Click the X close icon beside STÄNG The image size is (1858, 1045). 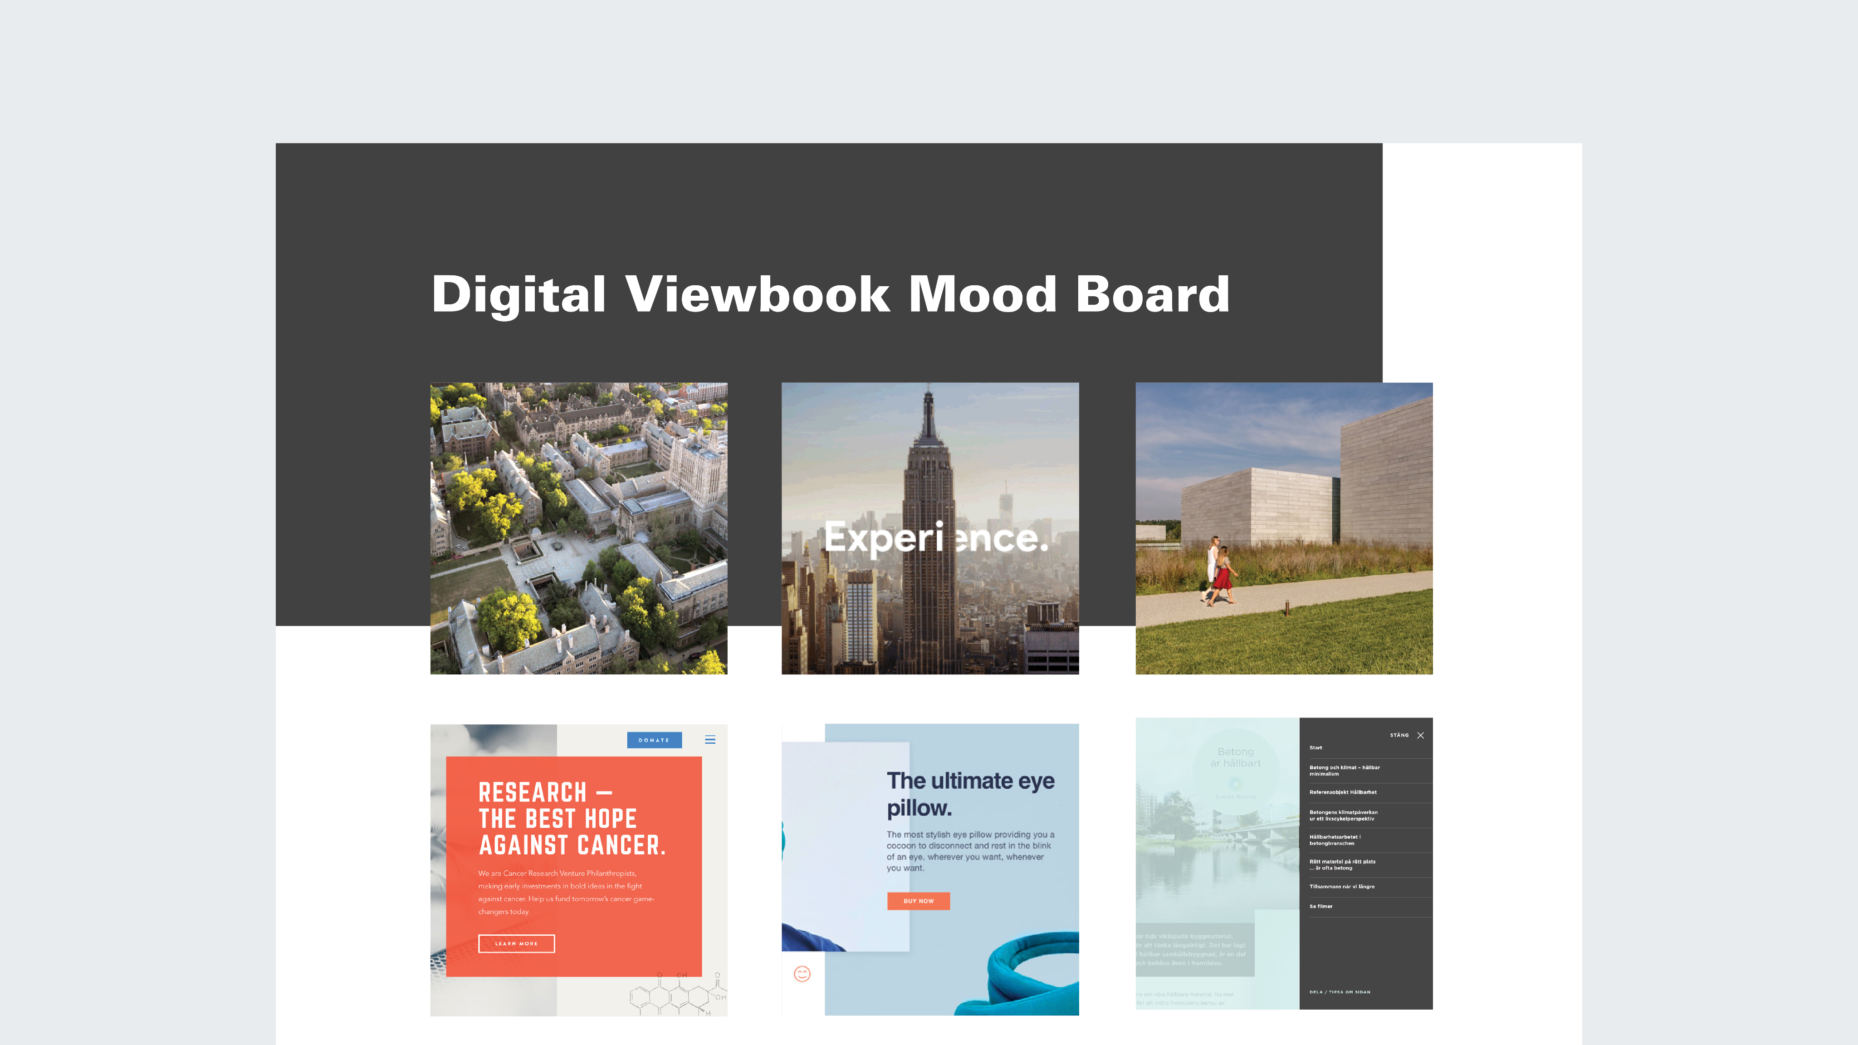click(x=1420, y=735)
